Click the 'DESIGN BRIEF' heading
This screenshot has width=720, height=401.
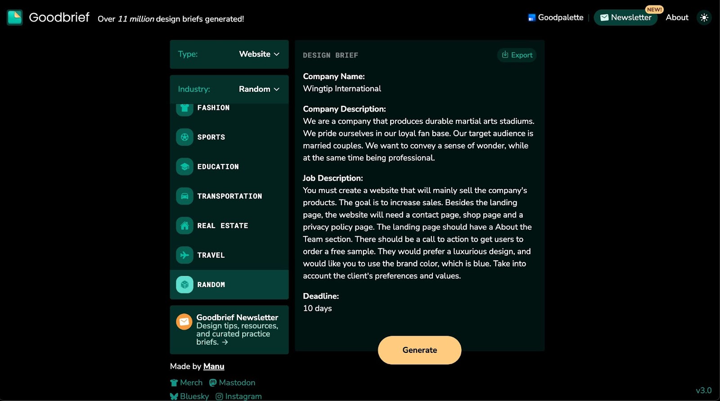coord(331,55)
